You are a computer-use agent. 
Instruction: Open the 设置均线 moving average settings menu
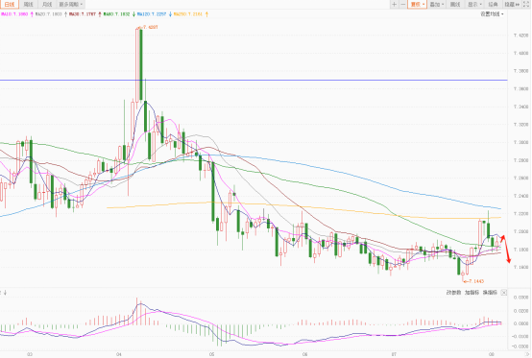click(x=492, y=14)
